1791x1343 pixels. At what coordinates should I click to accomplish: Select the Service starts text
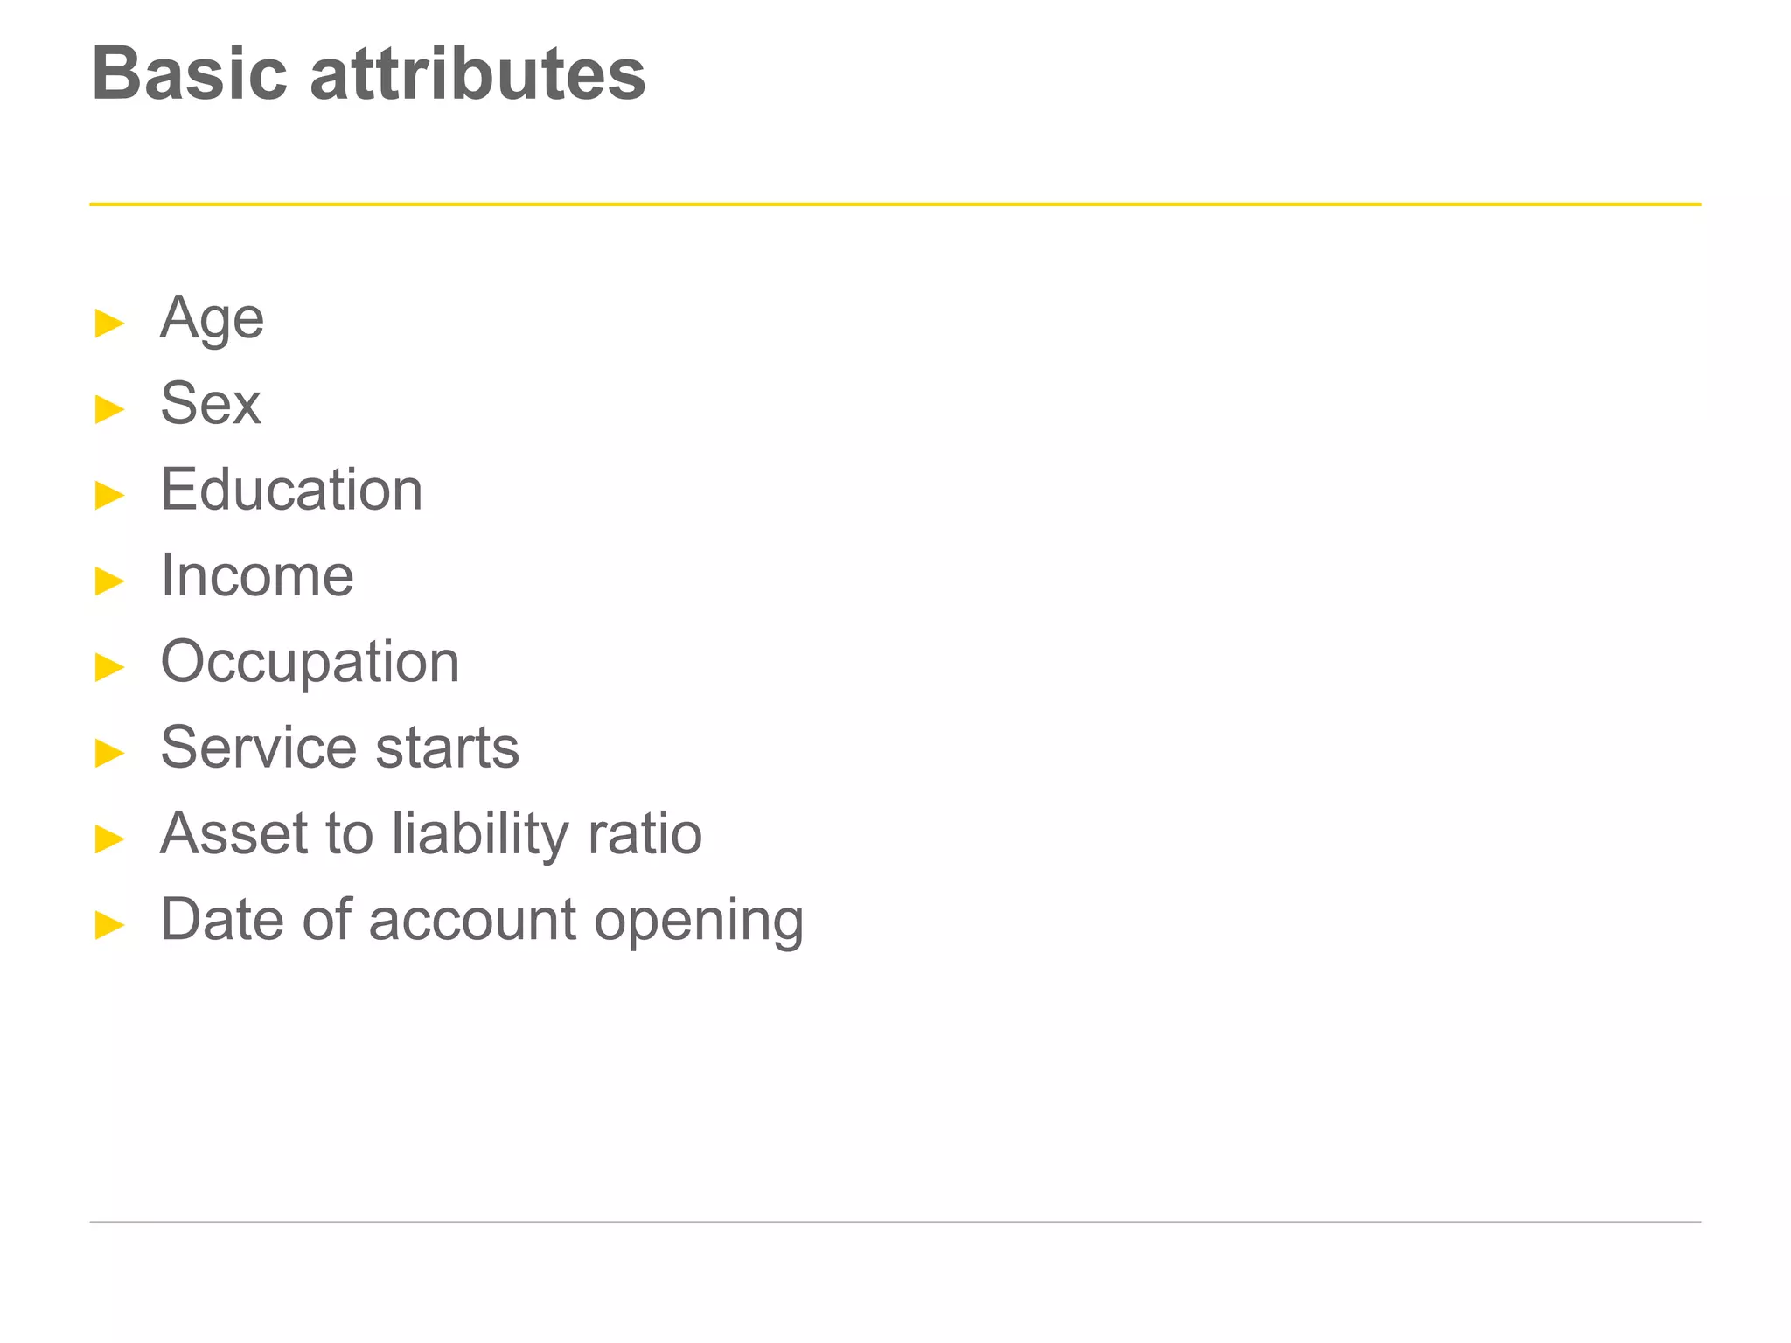(x=340, y=748)
